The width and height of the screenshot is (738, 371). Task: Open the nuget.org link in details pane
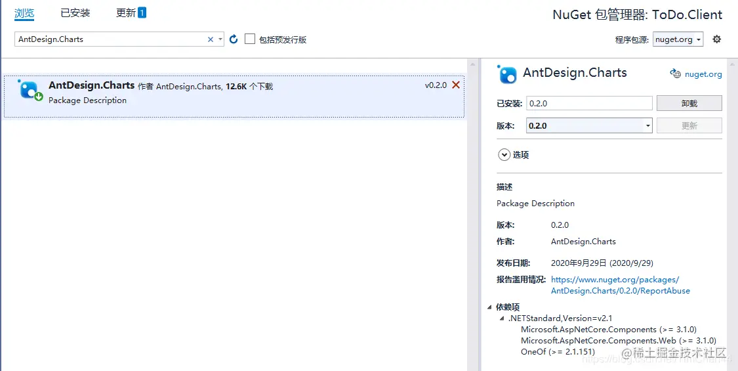[x=703, y=74]
